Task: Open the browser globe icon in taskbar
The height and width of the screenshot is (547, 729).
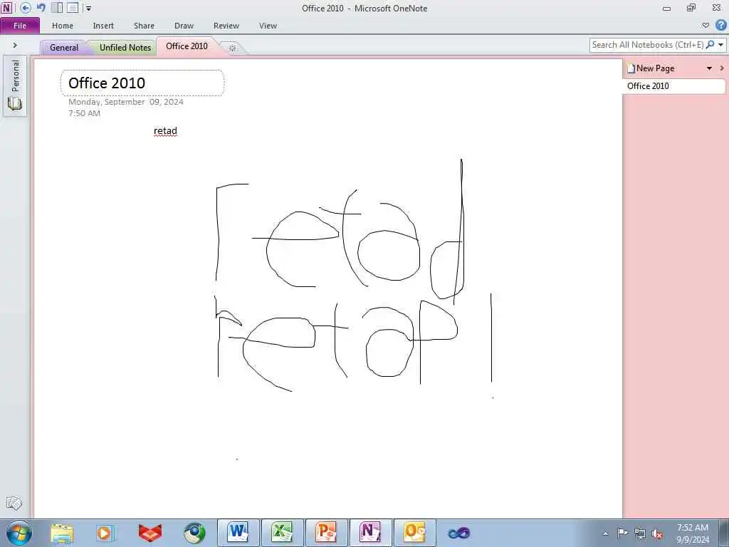Action: [194, 533]
